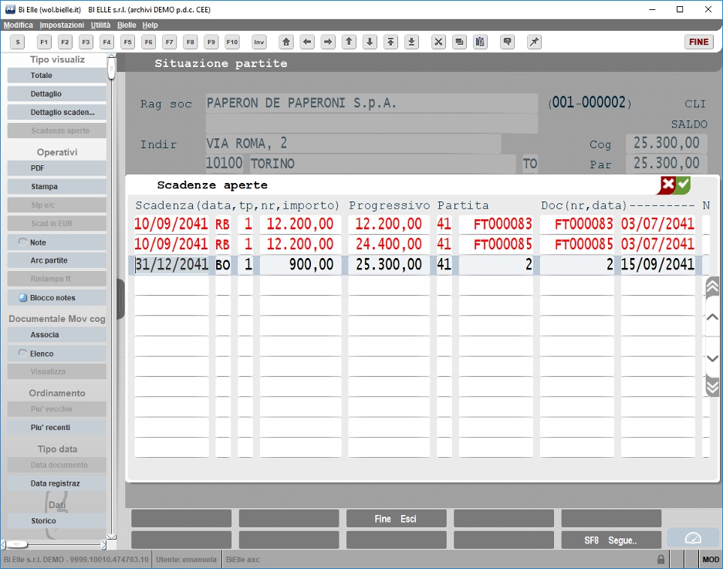This screenshot has width=723, height=569.
Task: Open the Utilità menu
Action: pyautogui.click(x=100, y=25)
